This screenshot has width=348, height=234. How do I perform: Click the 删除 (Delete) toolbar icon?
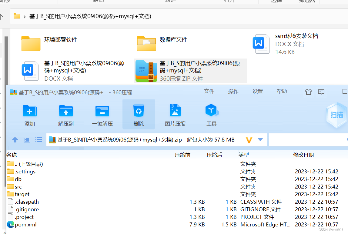click(x=139, y=115)
